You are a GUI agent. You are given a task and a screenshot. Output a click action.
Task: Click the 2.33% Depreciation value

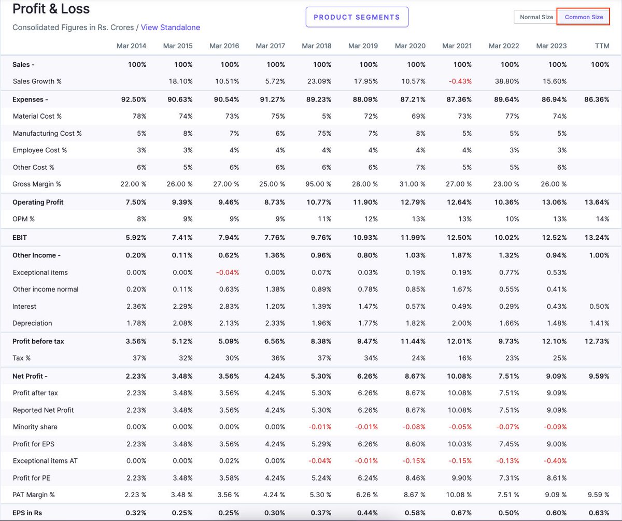click(275, 323)
